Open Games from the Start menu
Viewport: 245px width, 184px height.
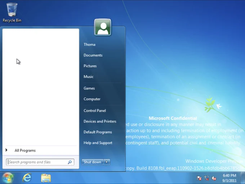(89, 88)
